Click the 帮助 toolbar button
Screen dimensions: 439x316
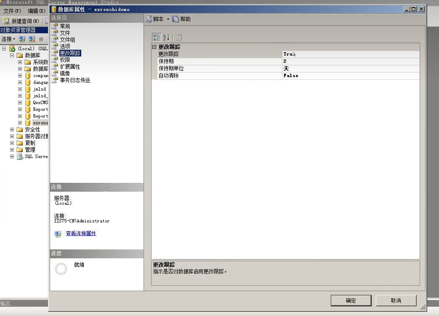(181, 19)
